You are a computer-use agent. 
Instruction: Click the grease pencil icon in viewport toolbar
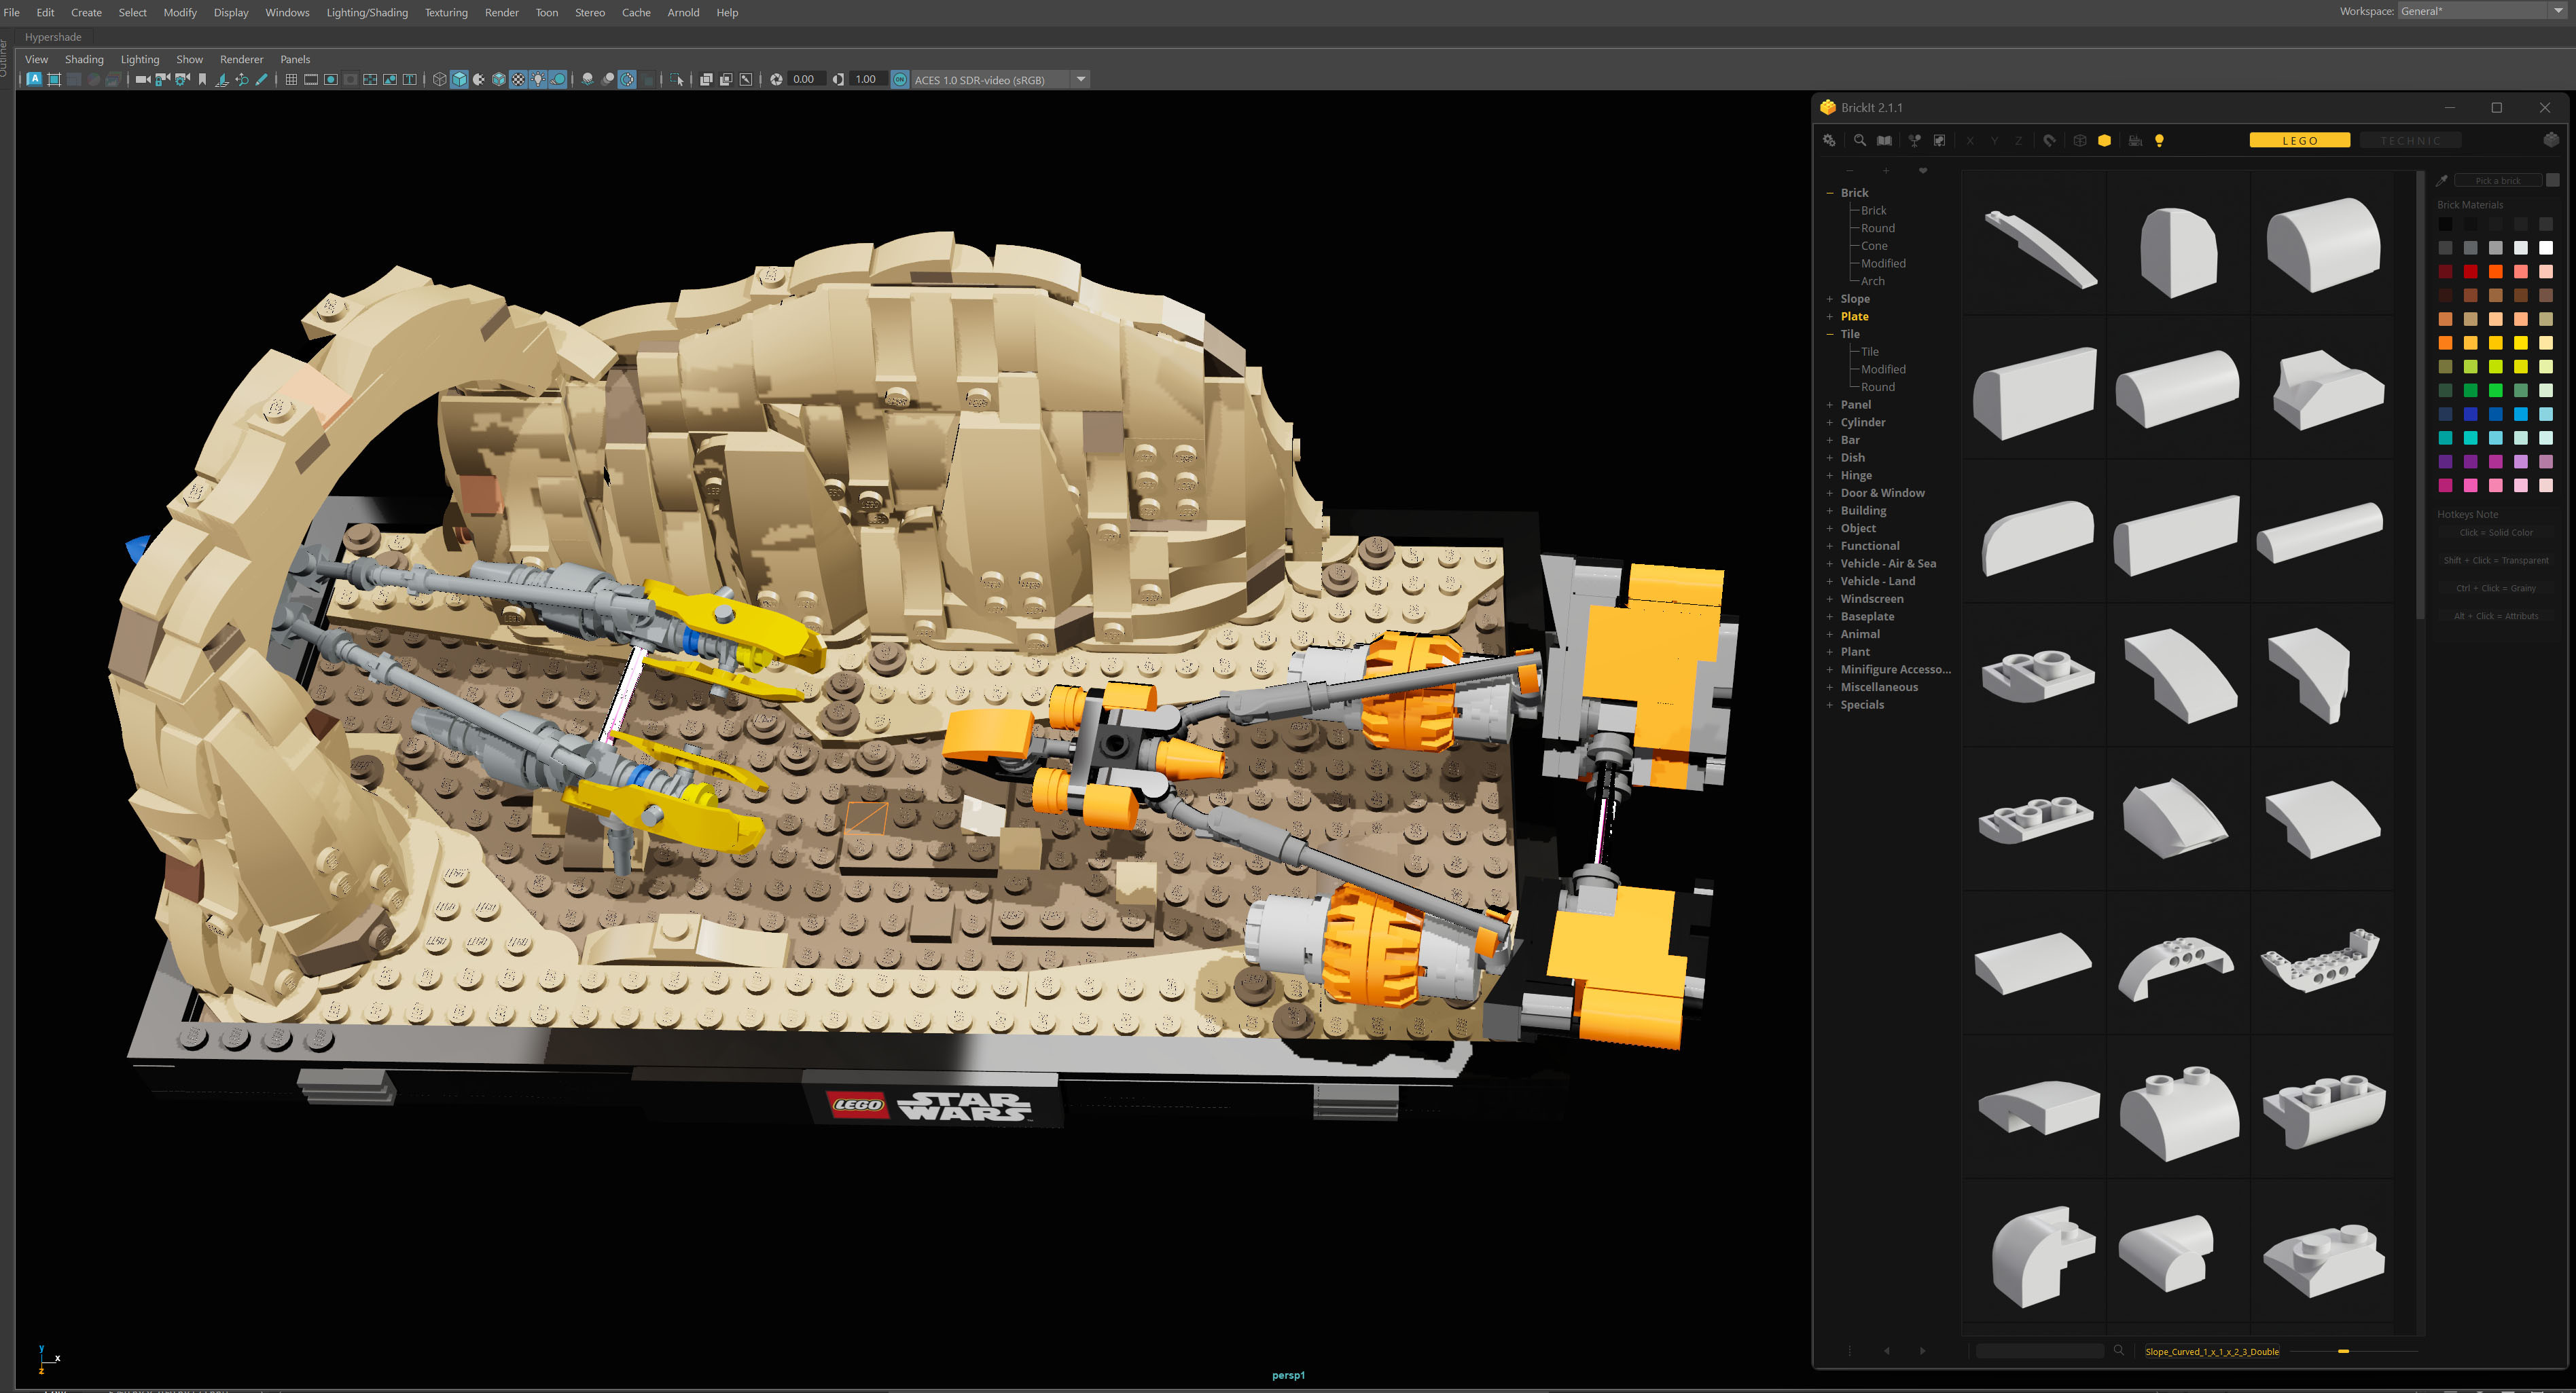[261, 79]
